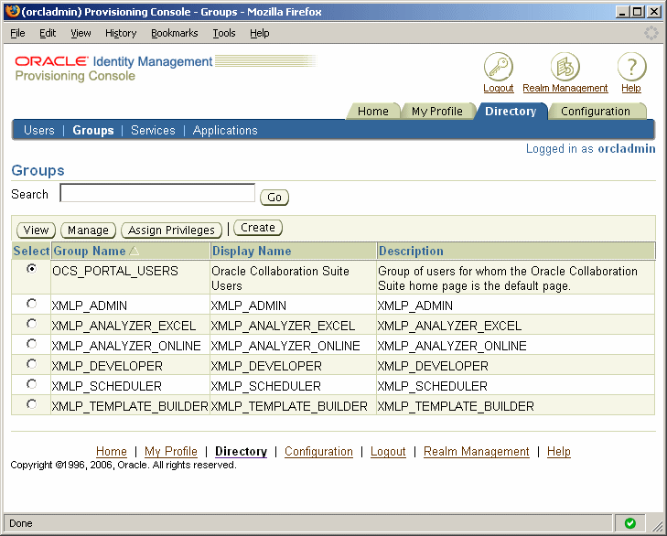The height and width of the screenshot is (536, 667).
Task: Click the Oracle Collaboration Suite Users display name
Action: (x=280, y=278)
